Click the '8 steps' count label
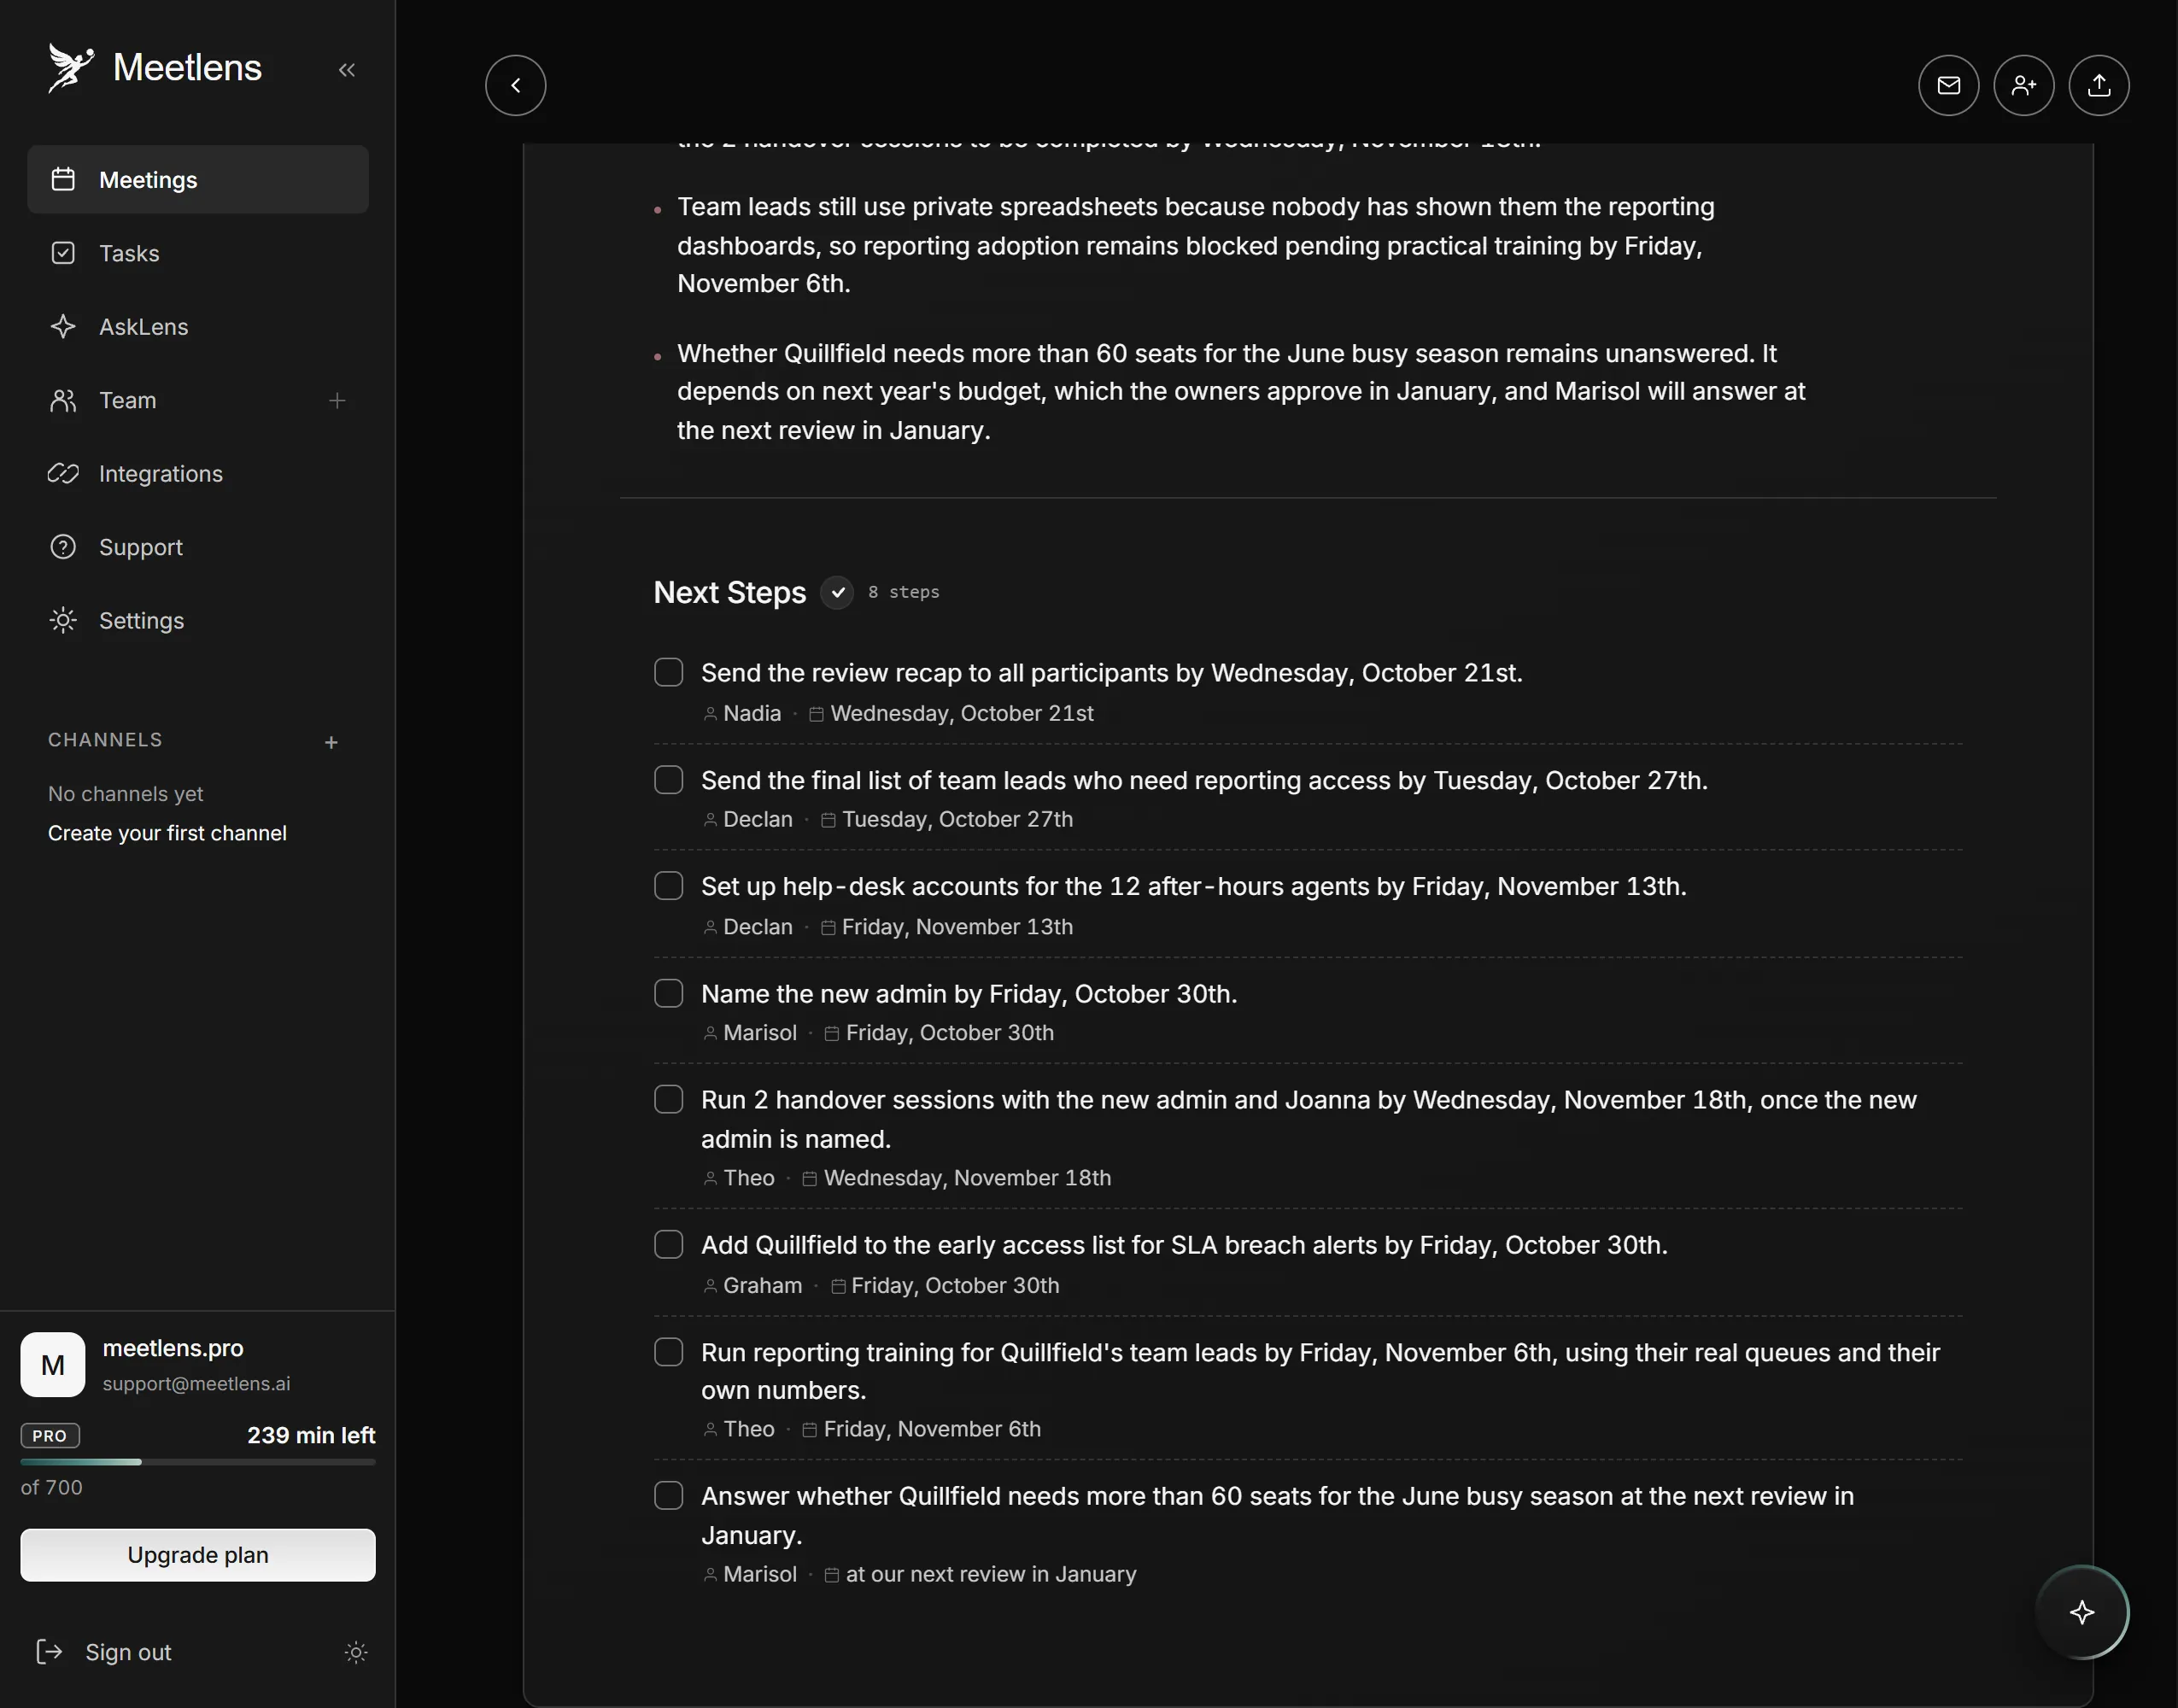 click(x=904, y=592)
